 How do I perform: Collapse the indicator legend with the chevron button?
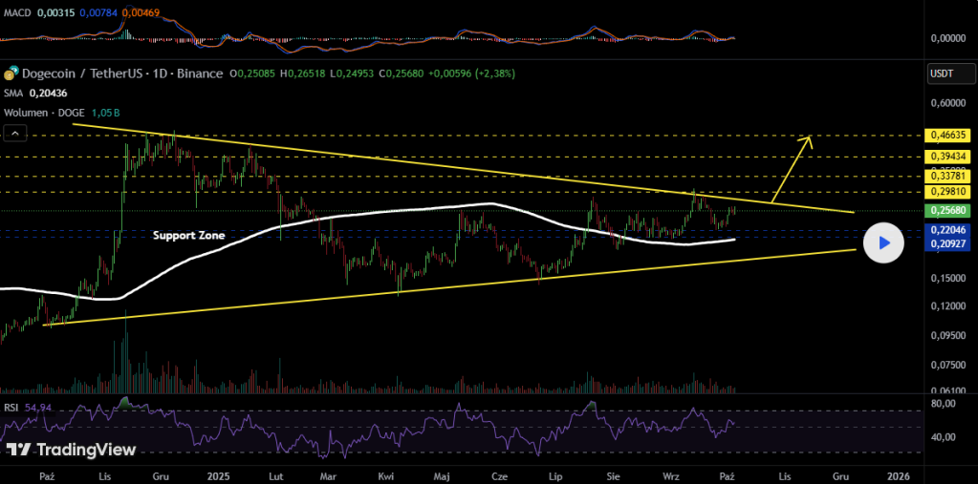coord(14,134)
